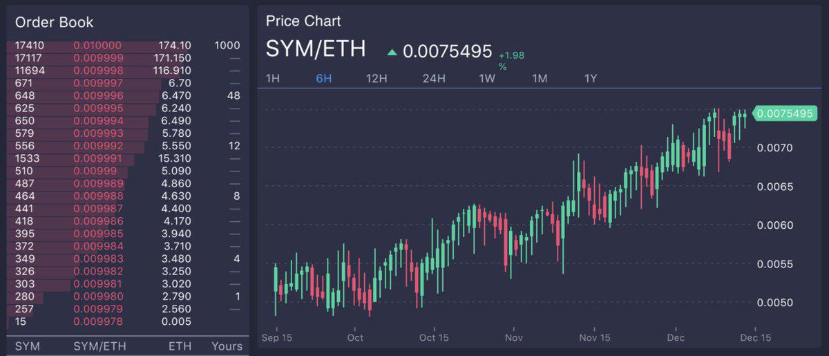Select order price 0.009986
Viewport: 829px width, 356px height.
97,221
